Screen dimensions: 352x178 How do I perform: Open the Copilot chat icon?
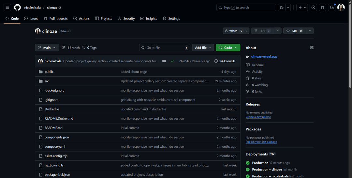click(282, 7)
